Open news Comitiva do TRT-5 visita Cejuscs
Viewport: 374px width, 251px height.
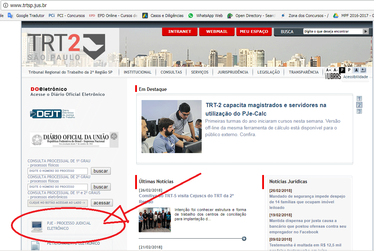[186, 199]
